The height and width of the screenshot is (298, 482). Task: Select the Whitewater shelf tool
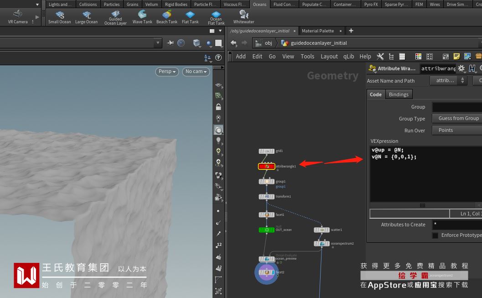pyautogui.click(x=244, y=17)
